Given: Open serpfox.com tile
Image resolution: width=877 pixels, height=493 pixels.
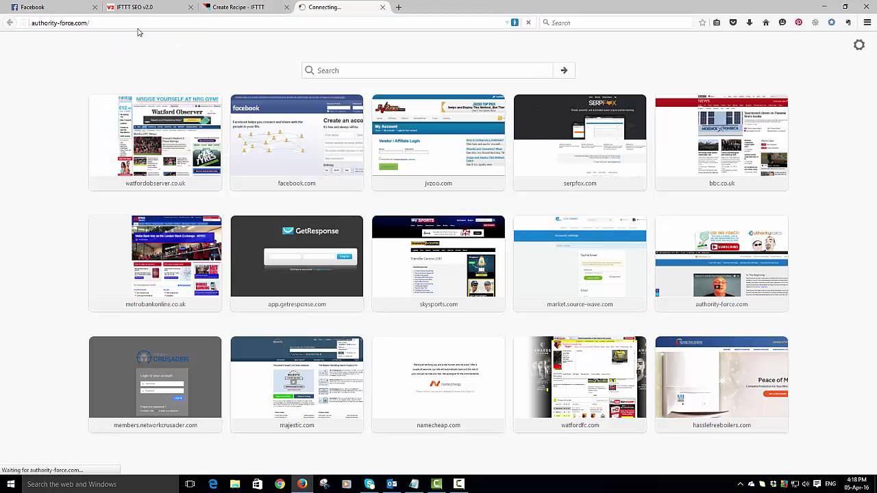Looking at the screenshot, I should (x=580, y=142).
